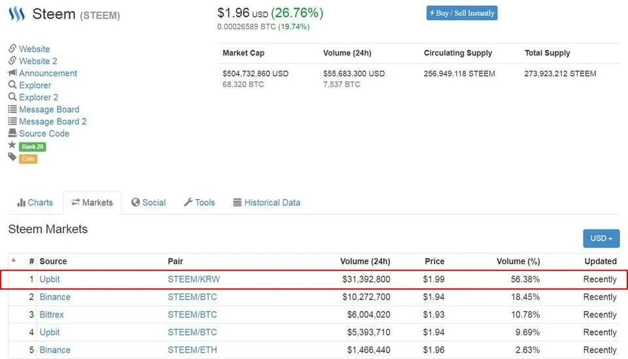Click the $55,683,300 USD volume value
Image resolution: width=628 pixels, height=359 pixels.
[x=354, y=73]
